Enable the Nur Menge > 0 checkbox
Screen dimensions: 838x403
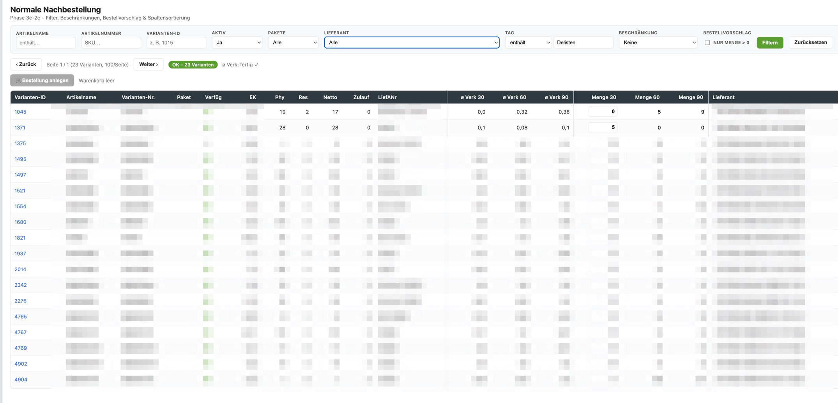(707, 42)
